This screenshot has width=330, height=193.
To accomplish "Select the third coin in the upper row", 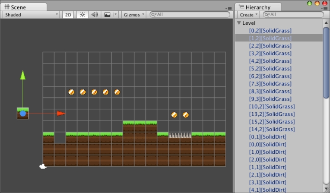I will 94,92.
